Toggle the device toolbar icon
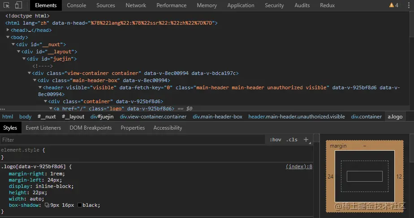The width and height of the screenshot is (414, 218). (x=18, y=5)
